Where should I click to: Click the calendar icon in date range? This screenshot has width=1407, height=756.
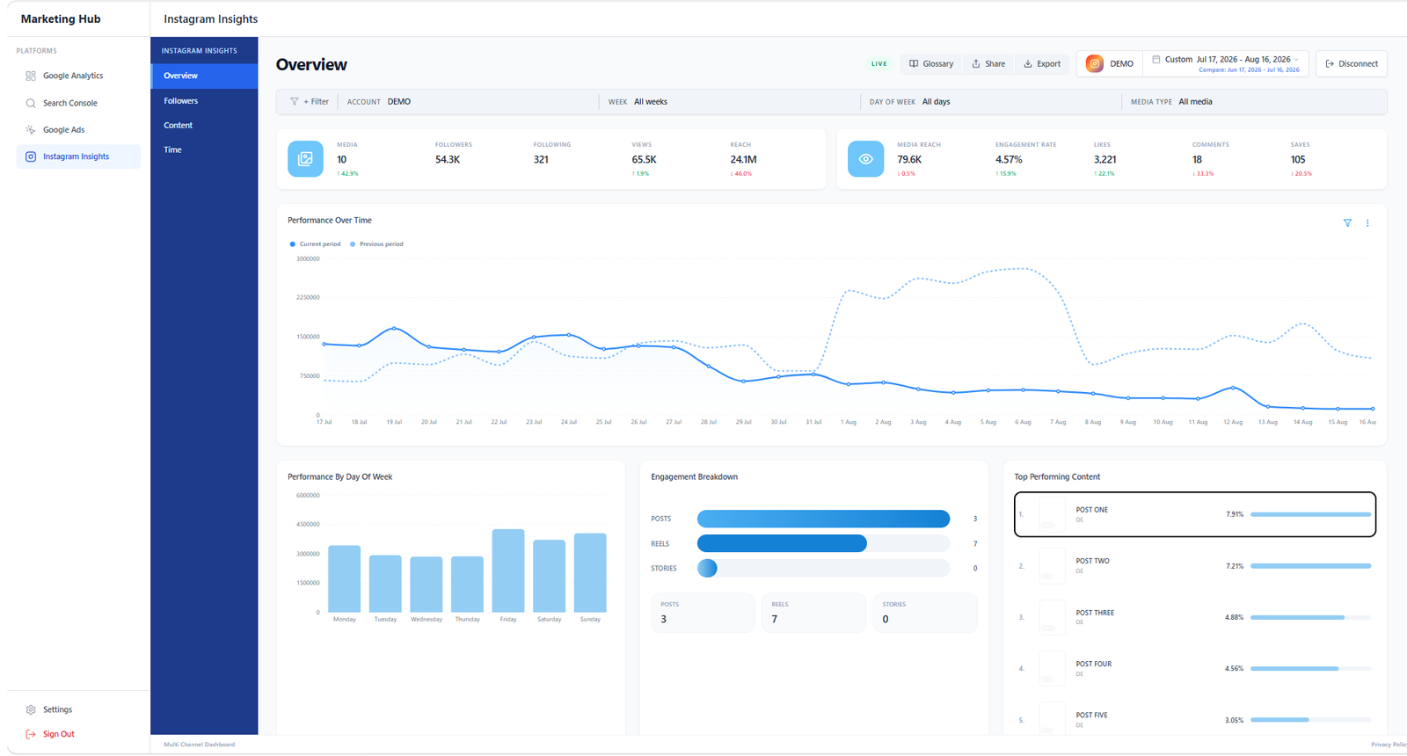click(1156, 60)
